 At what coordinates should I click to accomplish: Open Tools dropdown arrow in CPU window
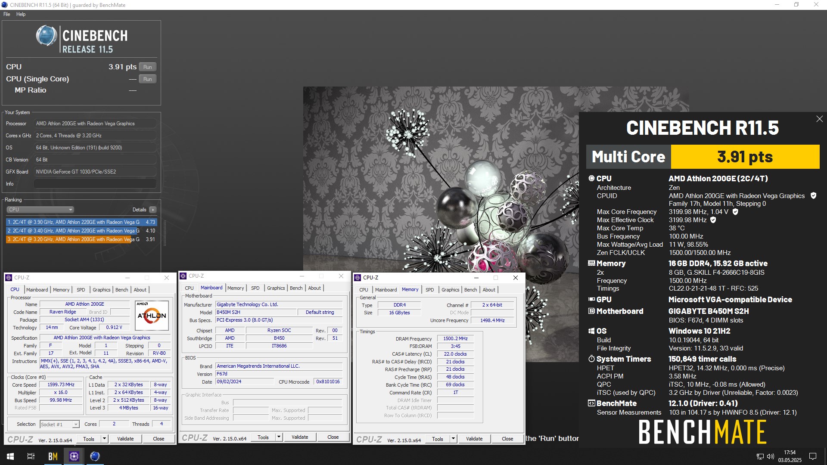point(104,439)
